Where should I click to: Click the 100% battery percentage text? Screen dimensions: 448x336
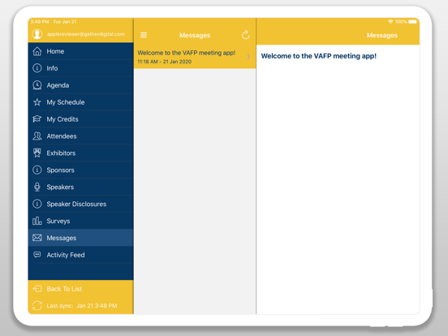pyautogui.click(x=401, y=22)
